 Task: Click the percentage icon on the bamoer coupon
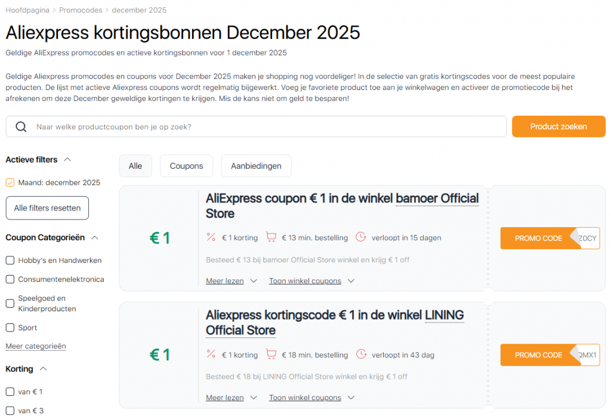pos(211,237)
